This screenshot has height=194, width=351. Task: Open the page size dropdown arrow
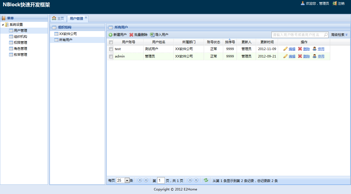pos(127,180)
